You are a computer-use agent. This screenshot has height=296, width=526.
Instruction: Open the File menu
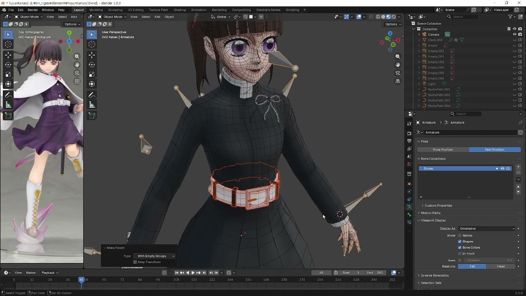click(x=11, y=10)
